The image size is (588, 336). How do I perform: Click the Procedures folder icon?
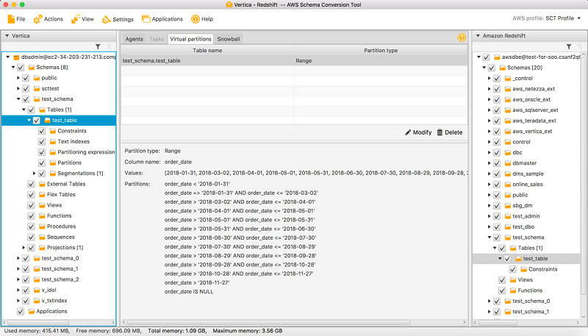pos(43,226)
